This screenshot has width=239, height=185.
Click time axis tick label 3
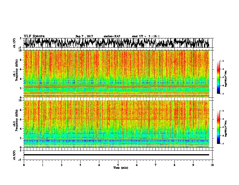pos(80,165)
